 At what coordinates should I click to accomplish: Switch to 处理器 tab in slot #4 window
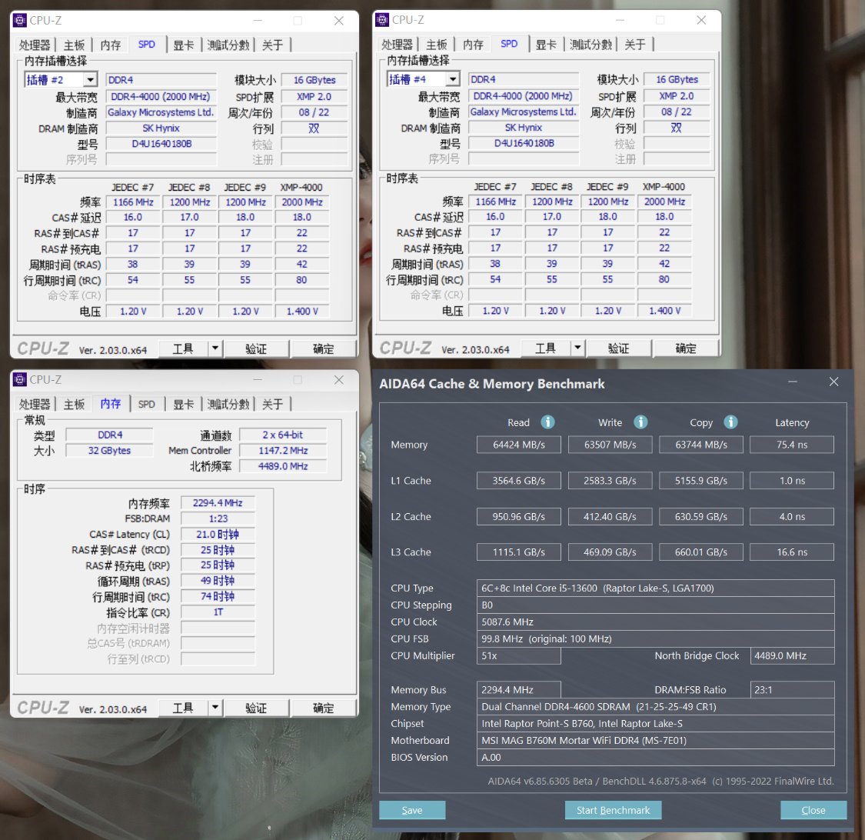(398, 44)
